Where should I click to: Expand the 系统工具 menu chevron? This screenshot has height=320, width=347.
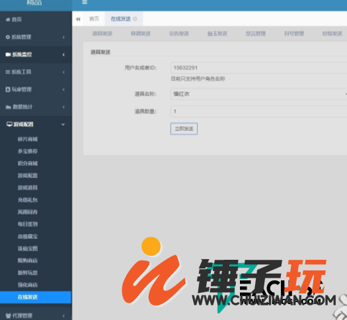coord(63,72)
